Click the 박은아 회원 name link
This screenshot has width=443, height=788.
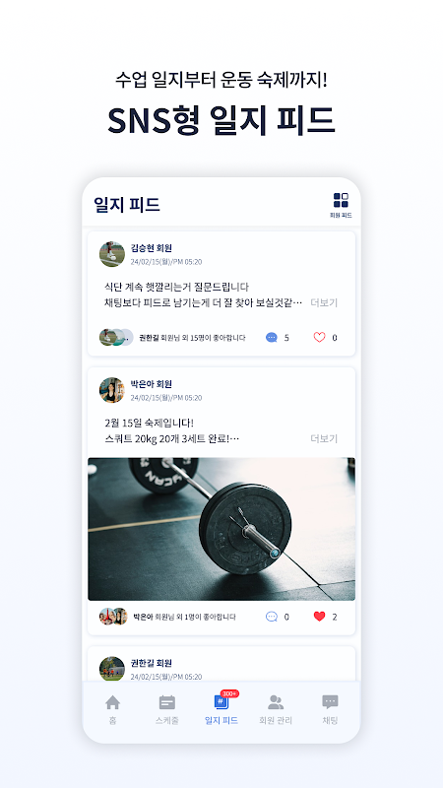(152, 384)
